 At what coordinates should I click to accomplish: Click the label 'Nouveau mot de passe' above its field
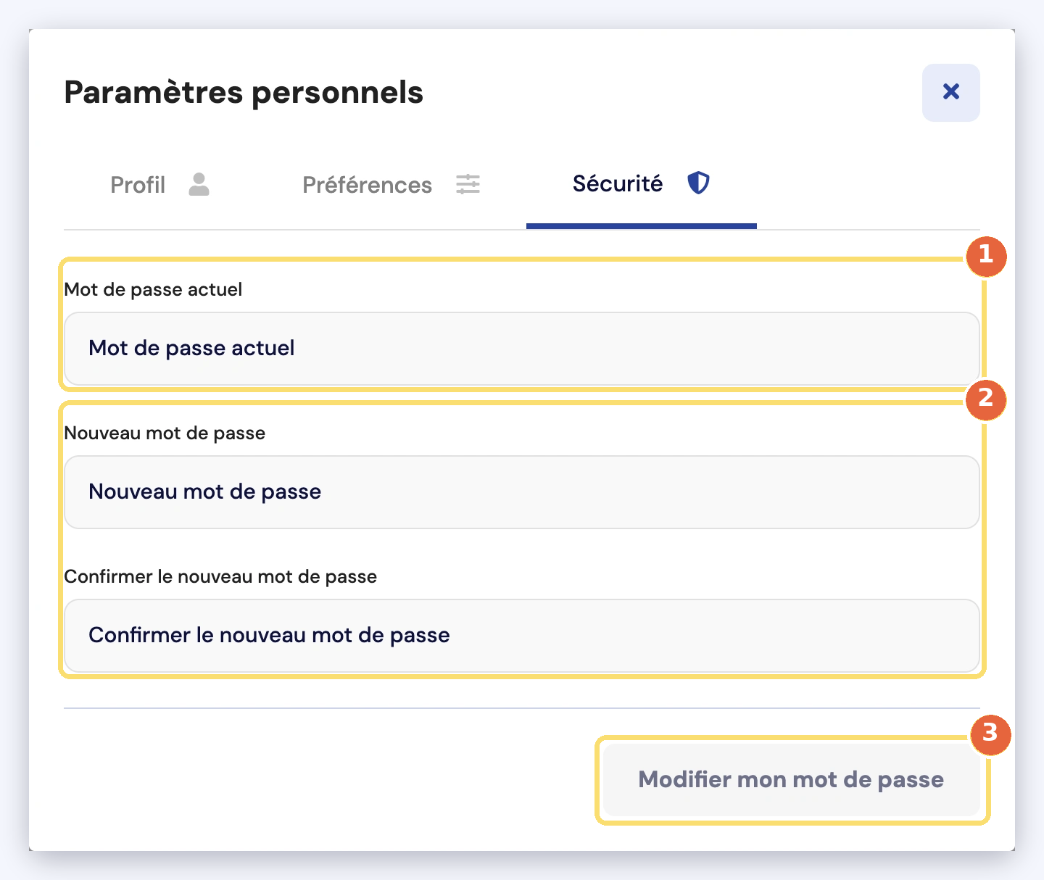165,433
